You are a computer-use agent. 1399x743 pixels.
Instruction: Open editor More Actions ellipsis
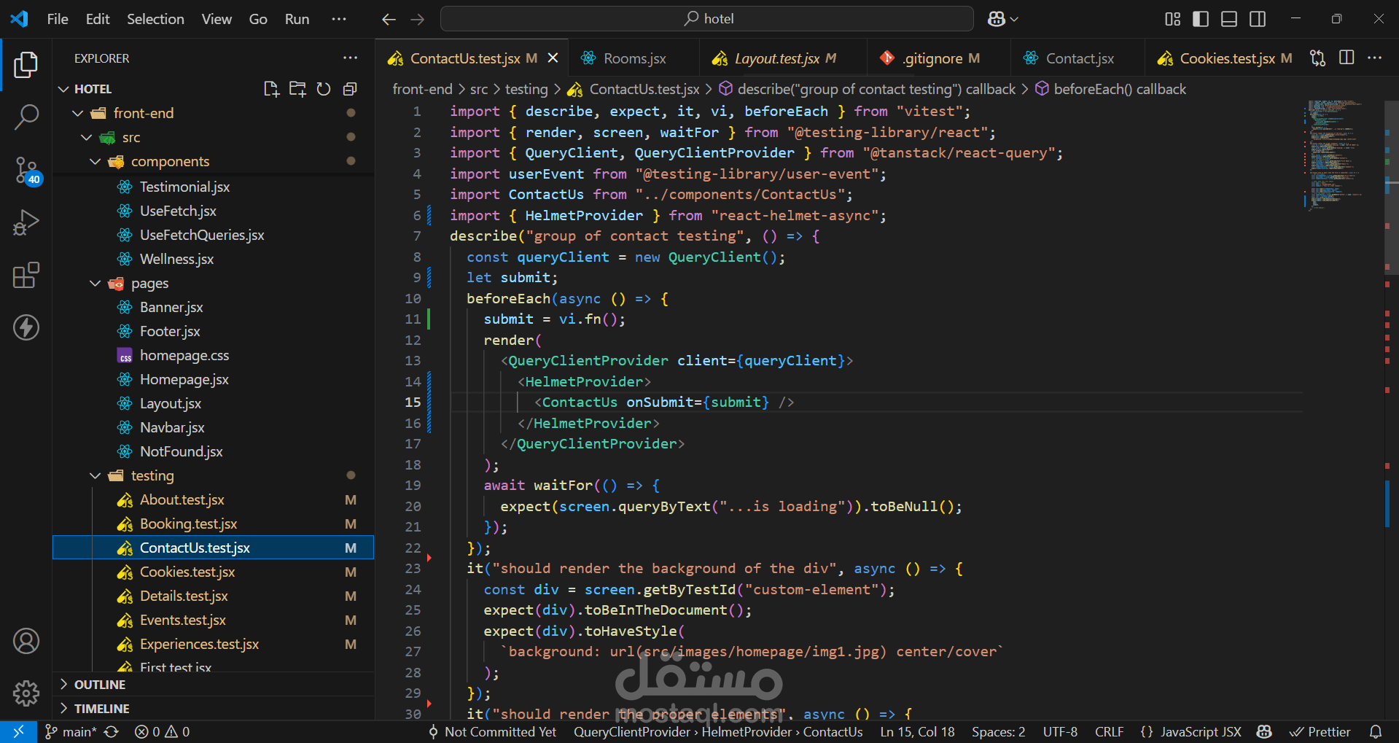pyautogui.click(x=1374, y=58)
